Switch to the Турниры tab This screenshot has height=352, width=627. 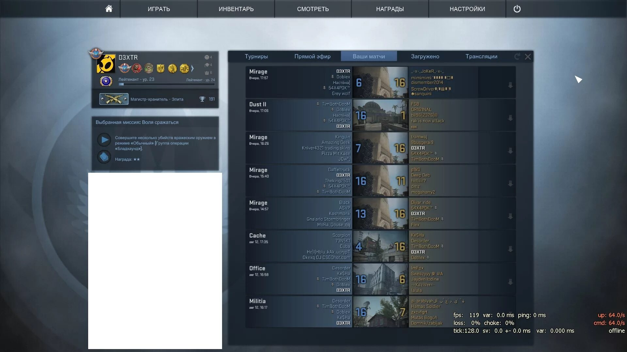coord(256,56)
